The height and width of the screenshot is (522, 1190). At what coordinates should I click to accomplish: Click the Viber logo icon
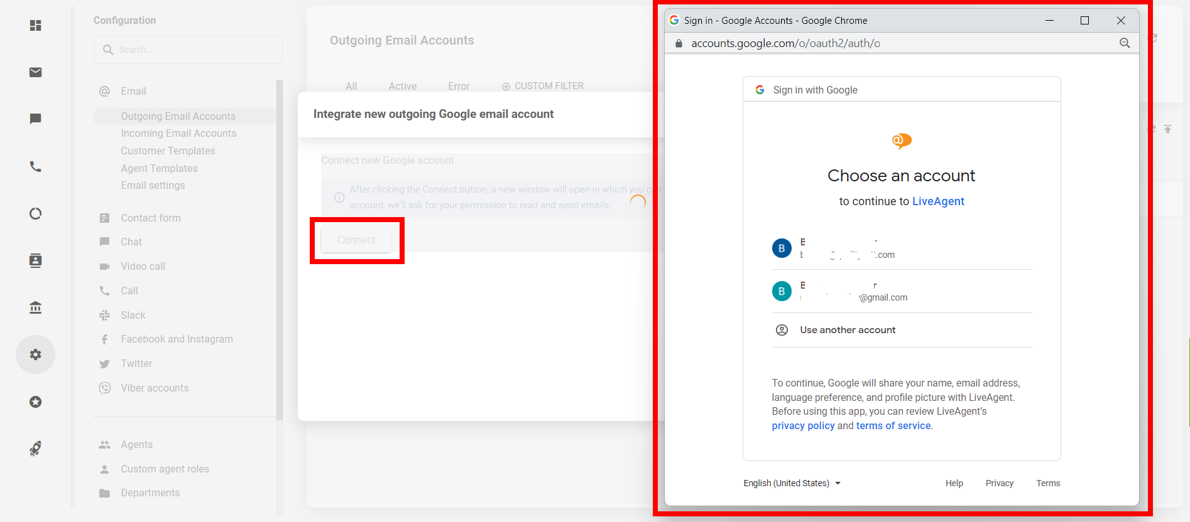click(104, 388)
